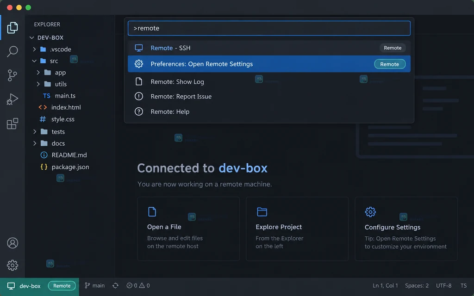Click the remote monitor icon in status bar
Screen dimensions: 474x296
point(11,286)
